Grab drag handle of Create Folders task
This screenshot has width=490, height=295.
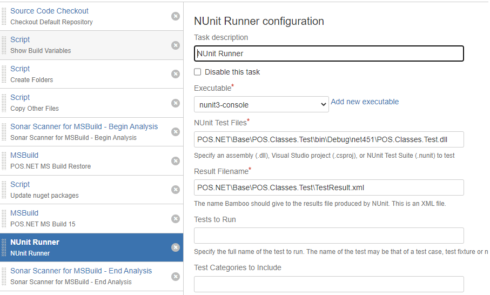[x=4, y=74]
